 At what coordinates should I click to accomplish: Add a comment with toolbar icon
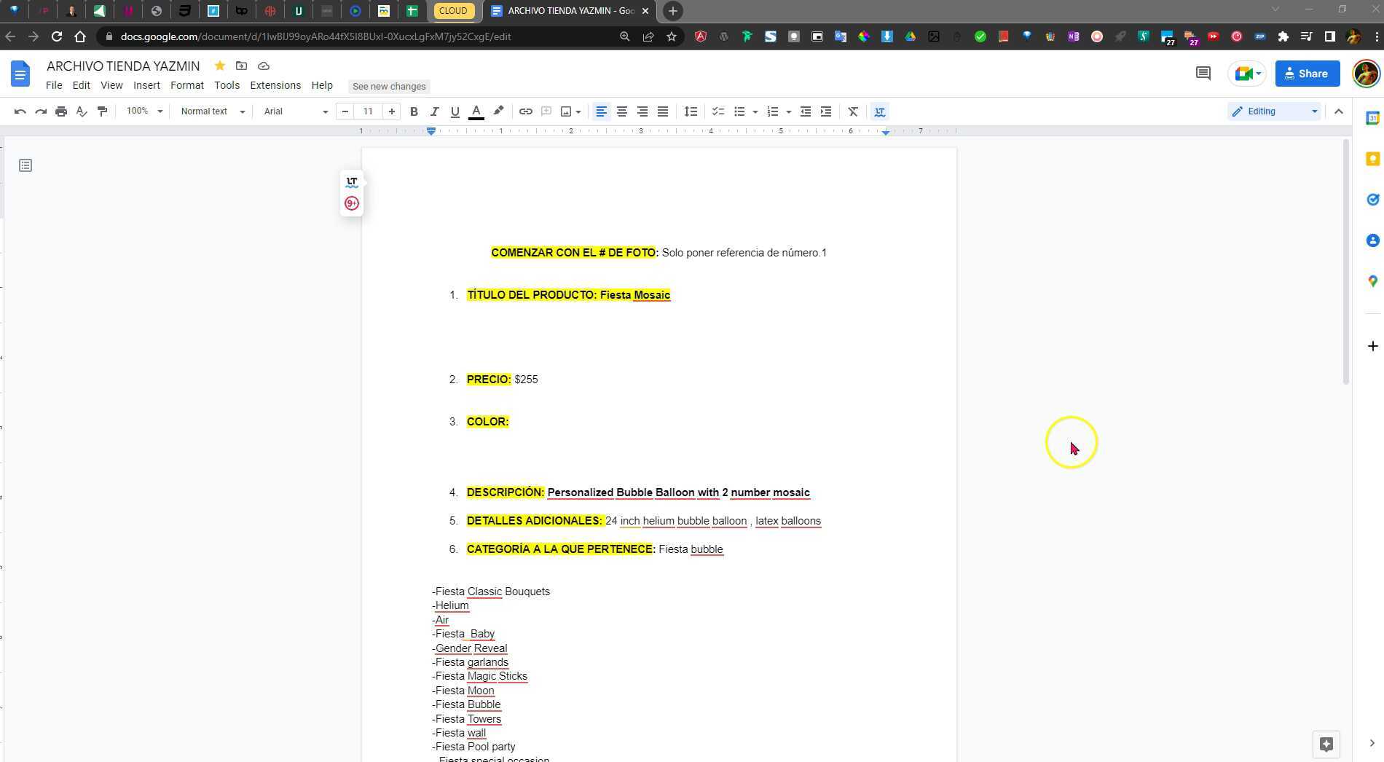click(x=546, y=111)
